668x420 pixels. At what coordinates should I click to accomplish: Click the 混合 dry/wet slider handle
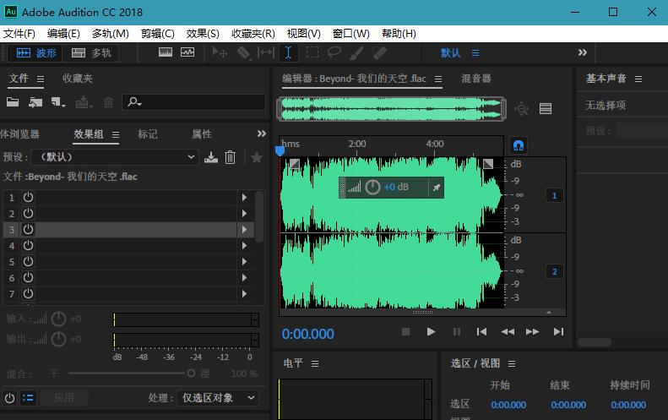coord(192,374)
